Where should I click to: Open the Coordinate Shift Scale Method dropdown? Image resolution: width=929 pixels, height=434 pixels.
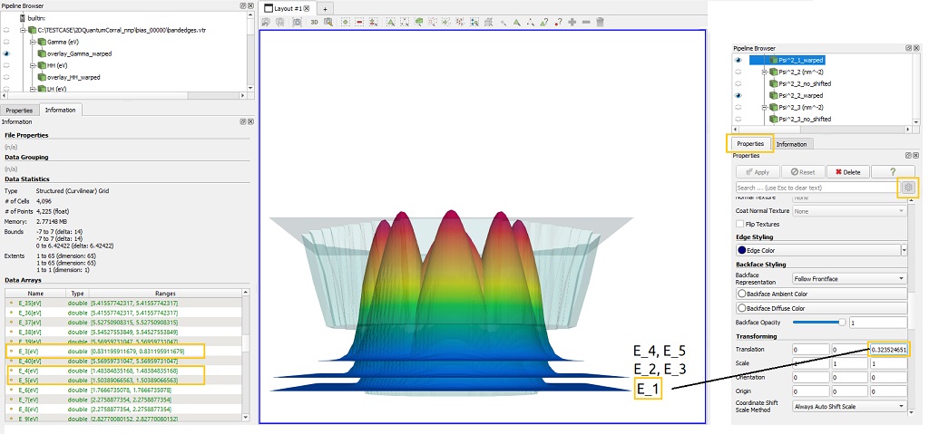click(849, 408)
